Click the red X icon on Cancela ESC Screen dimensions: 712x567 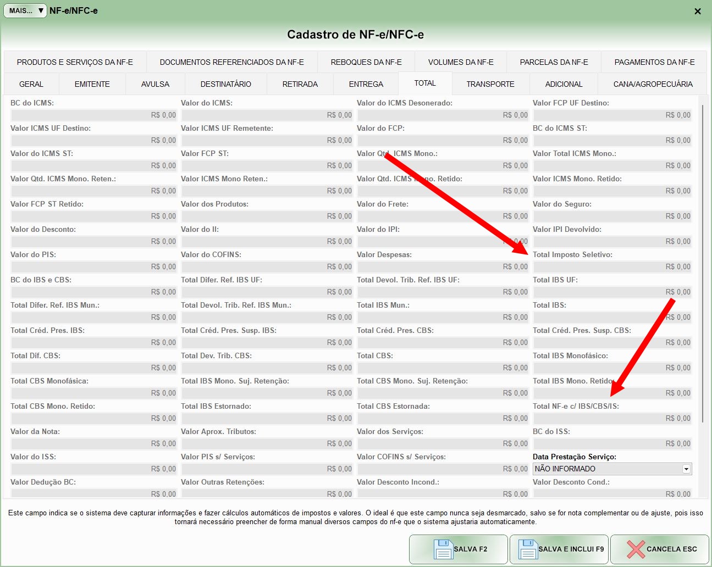636,549
